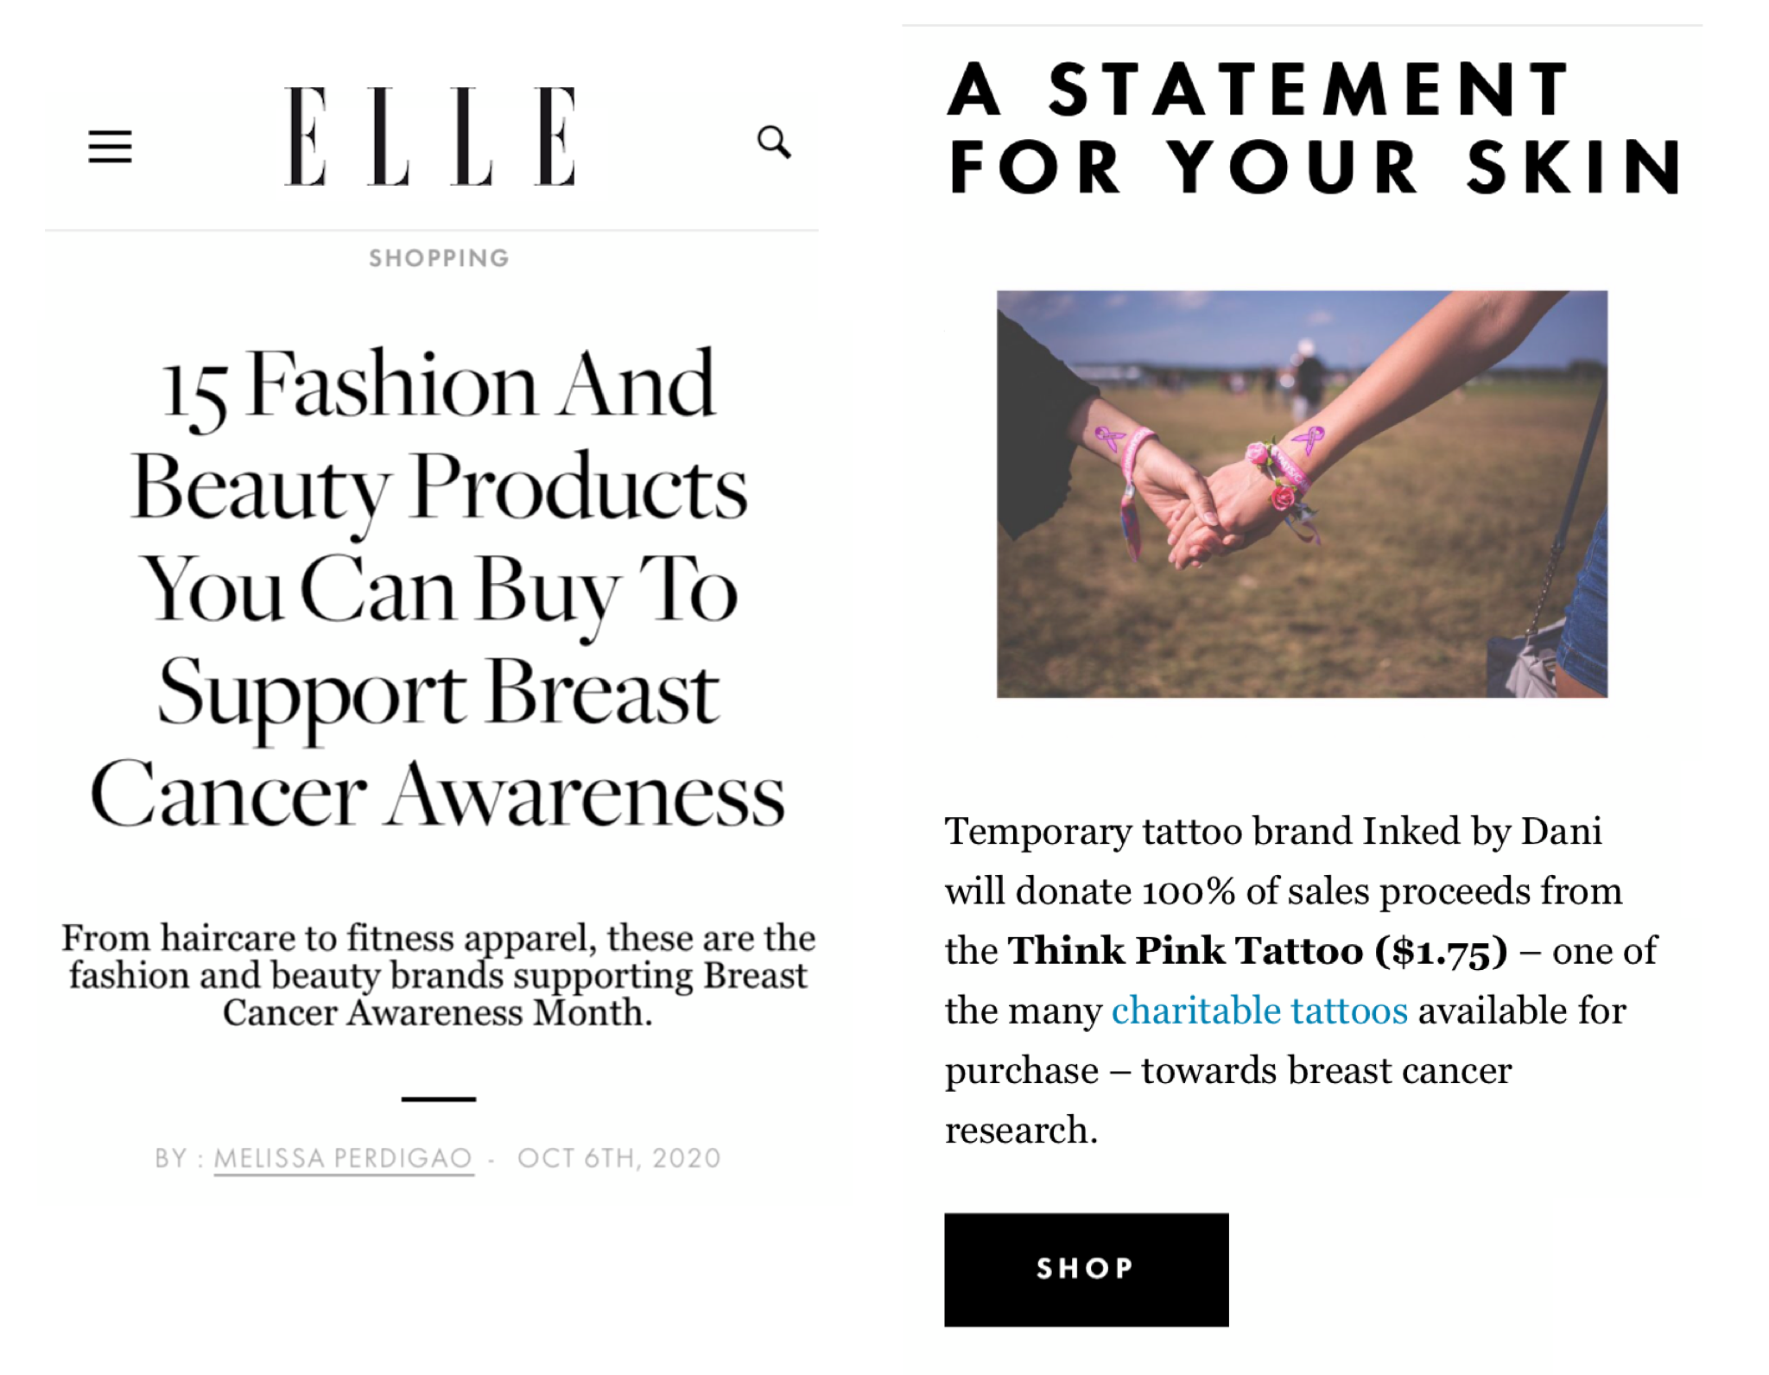Click the word SHOPPING above the headline
The image size is (1769, 1375).
click(x=438, y=257)
